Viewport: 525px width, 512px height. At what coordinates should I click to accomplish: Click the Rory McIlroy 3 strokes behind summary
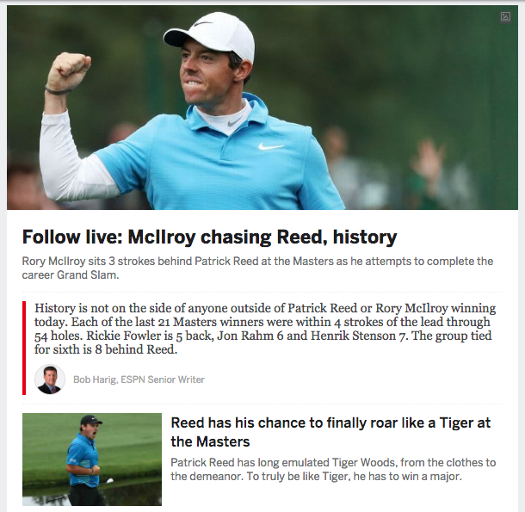(x=257, y=268)
